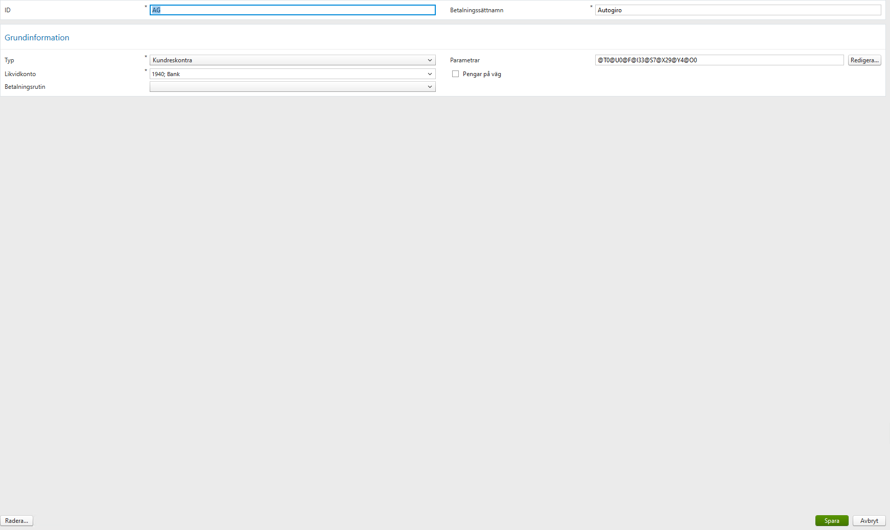The width and height of the screenshot is (890, 530).
Task: Open the empty Betalningsrutin dropdown
Action: click(x=291, y=86)
